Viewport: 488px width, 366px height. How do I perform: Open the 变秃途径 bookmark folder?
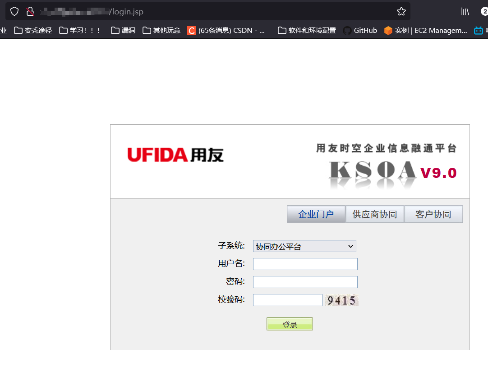pyautogui.click(x=33, y=31)
